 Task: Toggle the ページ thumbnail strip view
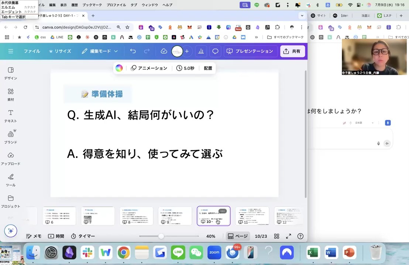[x=238, y=236]
